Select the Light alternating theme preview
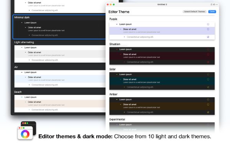Viewport: 230px width, 143px height. click(x=60, y=54)
